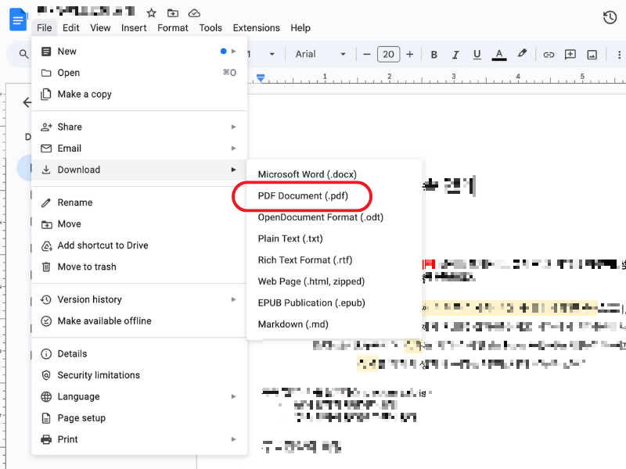Download as Microsoft Word (.docx)

pos(334,174)
